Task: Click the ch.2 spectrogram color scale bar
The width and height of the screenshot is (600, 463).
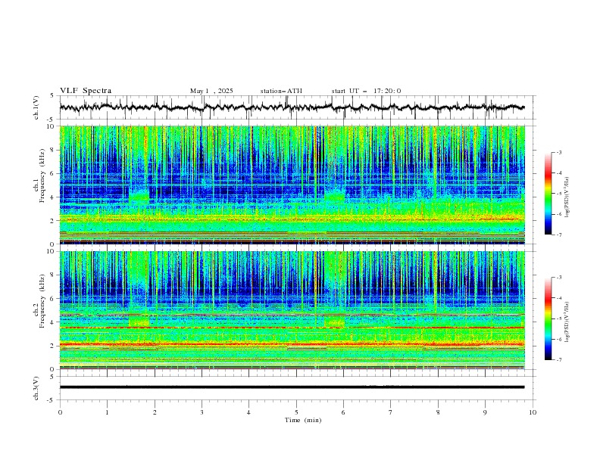Action: point(548,319)
